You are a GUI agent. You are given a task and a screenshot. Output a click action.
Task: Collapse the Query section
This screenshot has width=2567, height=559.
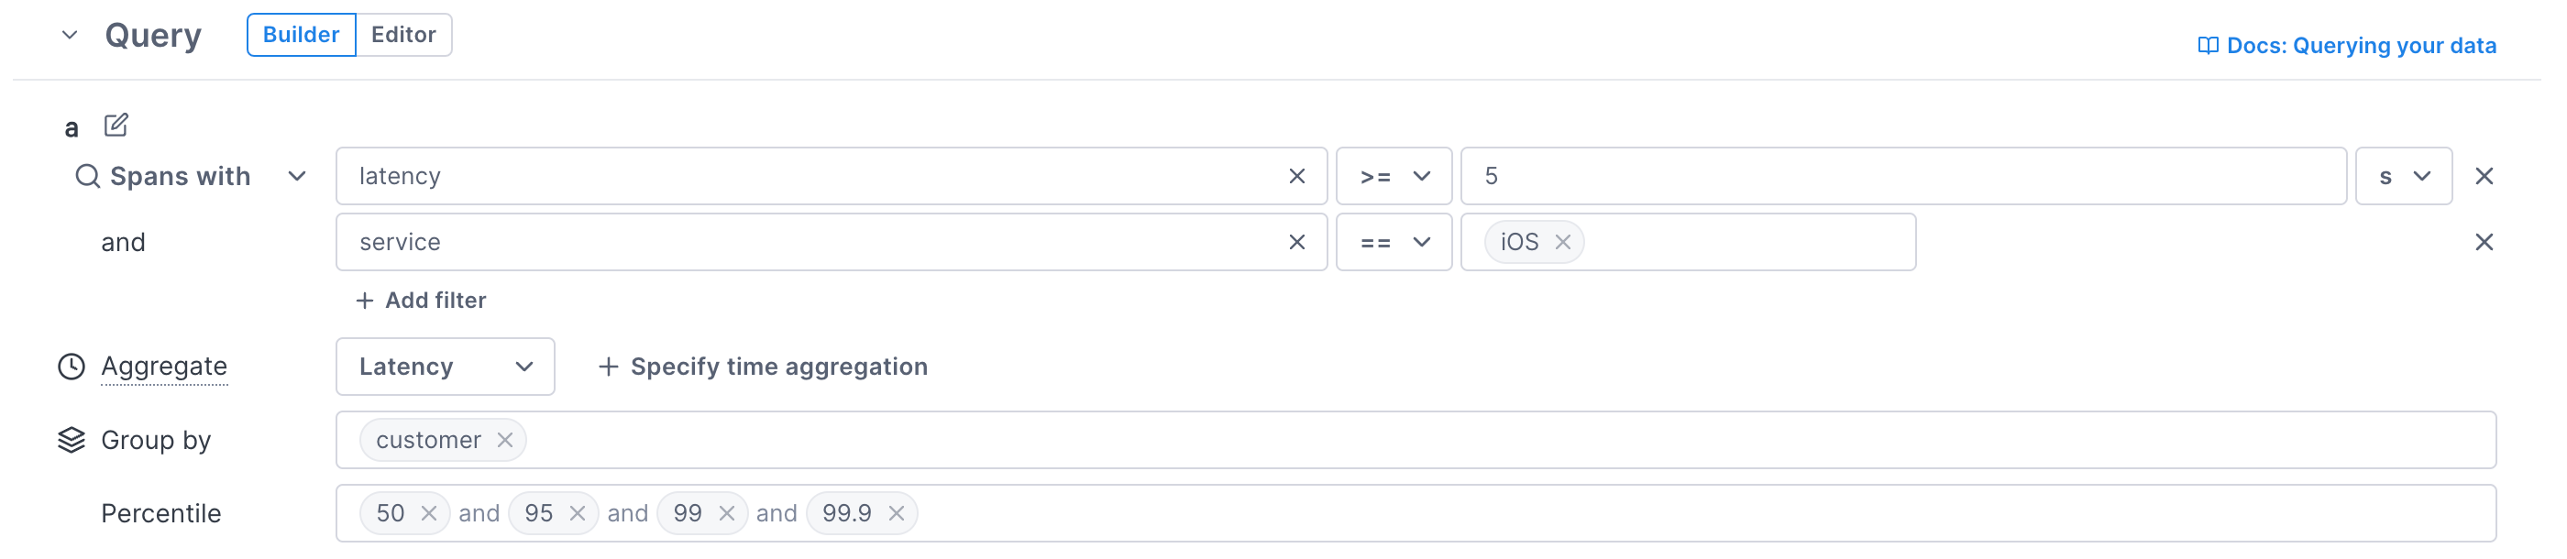pyautogui.click(x=70, y=36)
